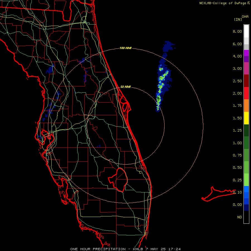Click the 1.50 legend value
This screenshot has width=251, height=251.
(237, 118)
